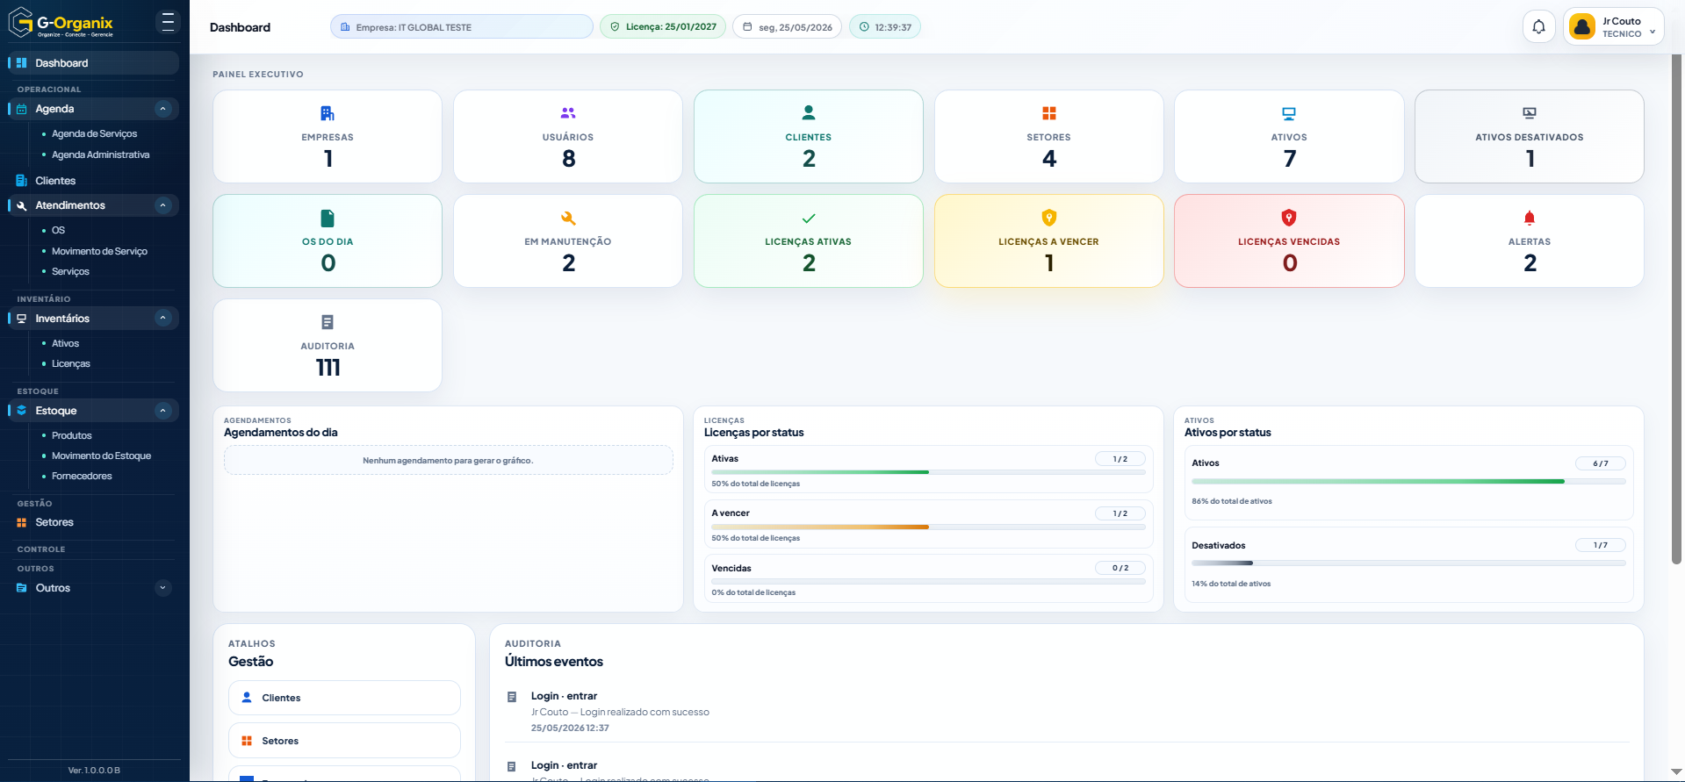Screen dimensions: 1685x782
Task: Click the Vencidas 0 / 2 count badge
Action: tap(1120, 568)
